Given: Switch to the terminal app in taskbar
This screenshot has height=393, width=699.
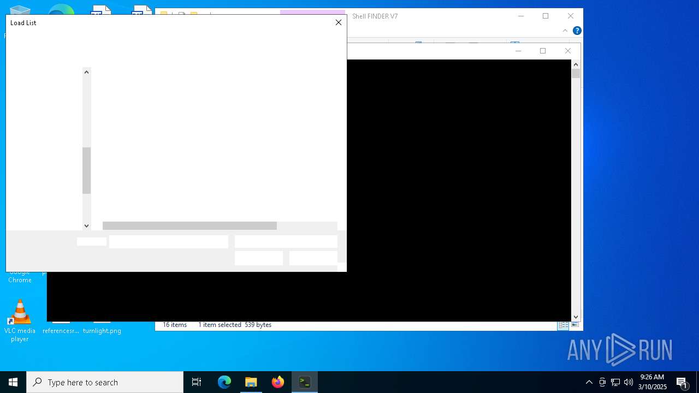Looking at the screenshot, I should pos(305,382).
